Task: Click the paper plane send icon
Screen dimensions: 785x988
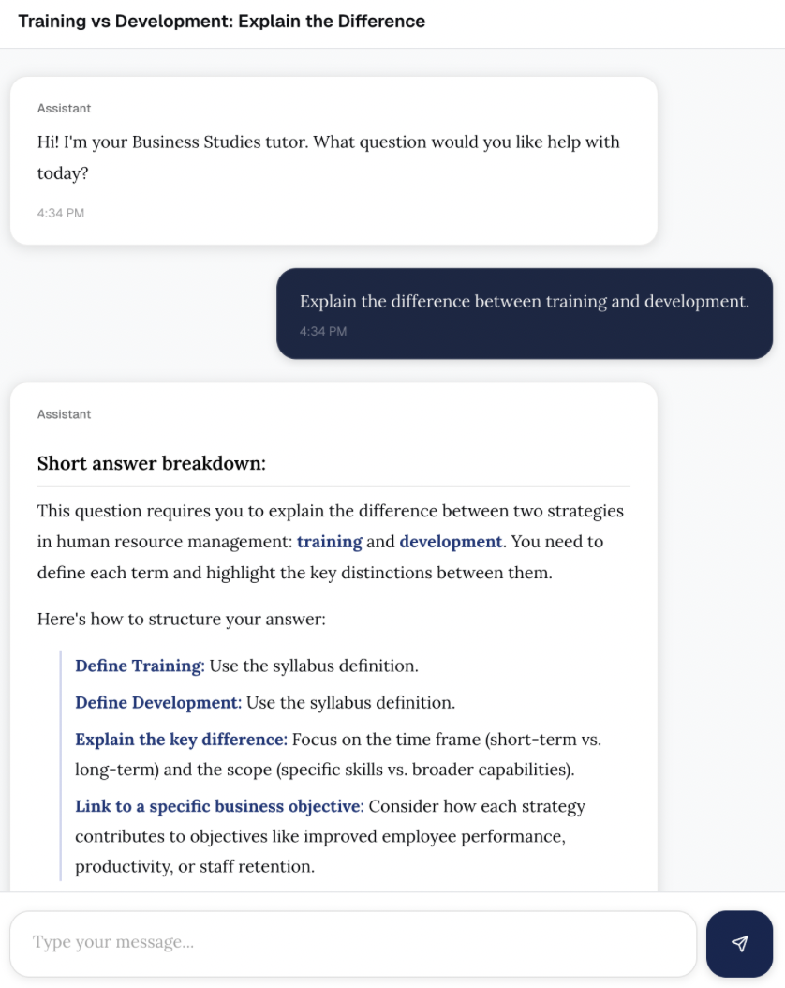Action: point(740,943)
